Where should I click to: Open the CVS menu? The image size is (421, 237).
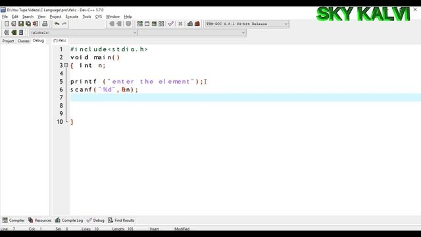click(99, 16)
